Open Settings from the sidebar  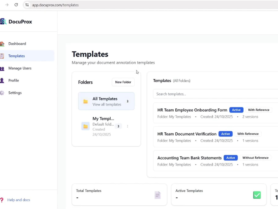(27, 93)
